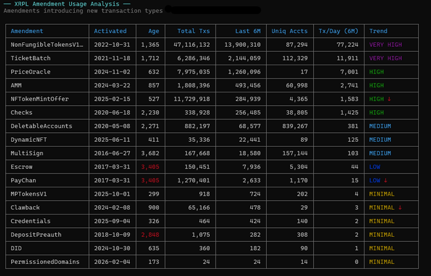Image resolution: width=431 pixels, height=276 pixels.
Task: Click HIGH trend in NFTokenMintOffer row
Action: 376,99
